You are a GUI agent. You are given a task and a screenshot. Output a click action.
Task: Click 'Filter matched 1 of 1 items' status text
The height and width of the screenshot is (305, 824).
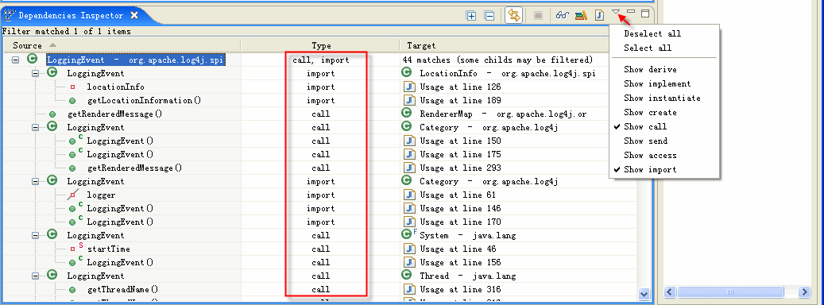tap(67, 31)
